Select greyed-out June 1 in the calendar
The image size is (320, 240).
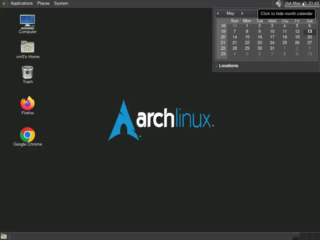point(284,48)
